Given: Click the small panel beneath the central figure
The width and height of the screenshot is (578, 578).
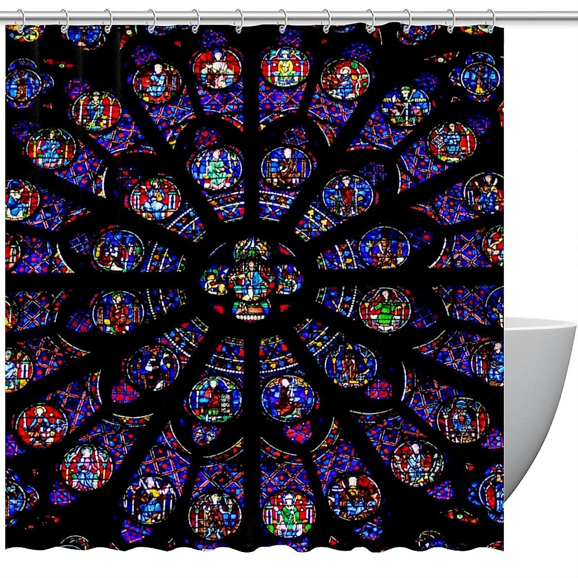Looking at the screenshot, I should click(251, 310).
